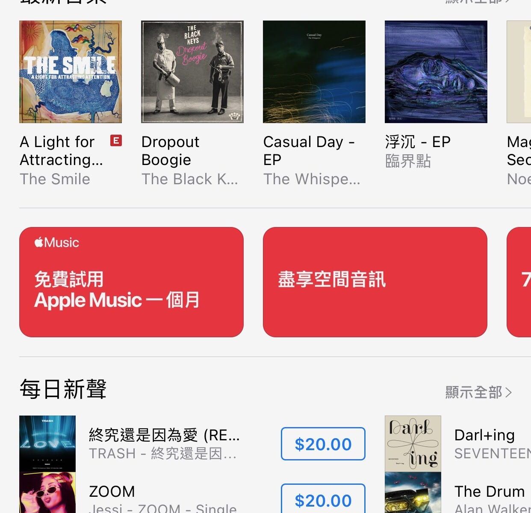
Task: Select the Jessi ZOOM single artwork
Action: [47, 492]
